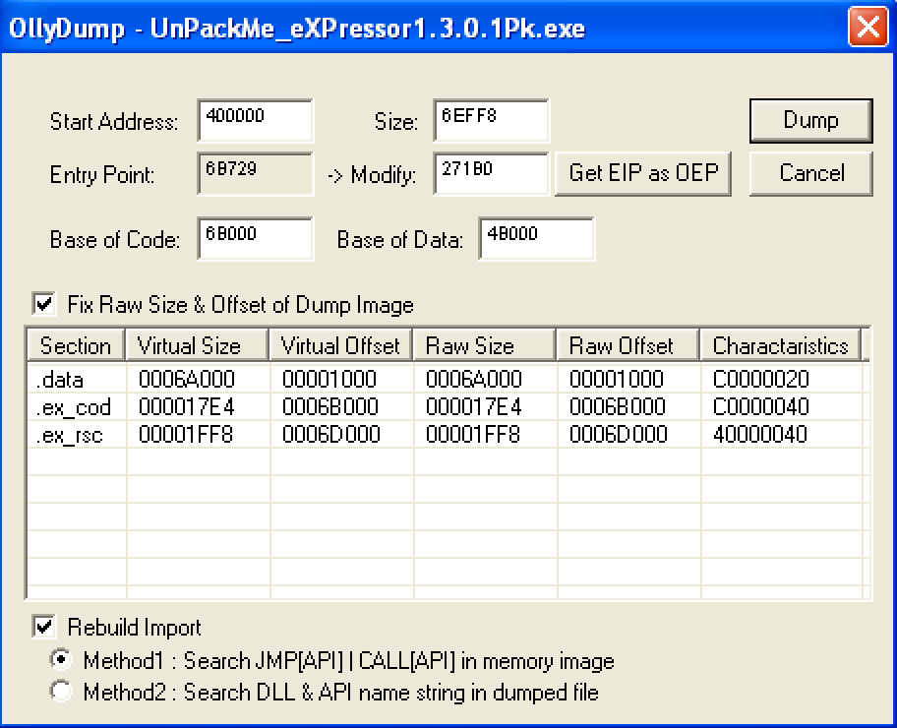The image size is (897, 728).
Task: Focus the Modify OEP field 271B0
Action: point(491,173)
